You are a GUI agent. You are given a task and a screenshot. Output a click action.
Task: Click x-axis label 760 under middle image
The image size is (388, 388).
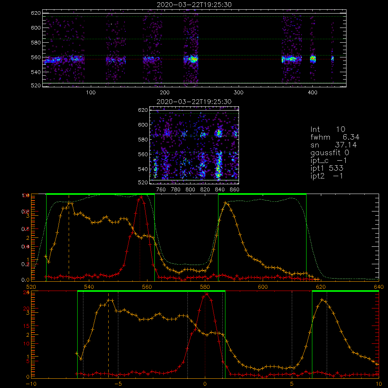[161, 190]
